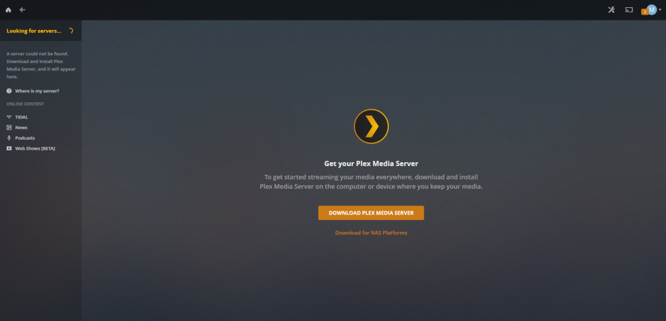Open the settings wrench icon
Viewport: 666px width, 321px height.
(x=611, y=10)
